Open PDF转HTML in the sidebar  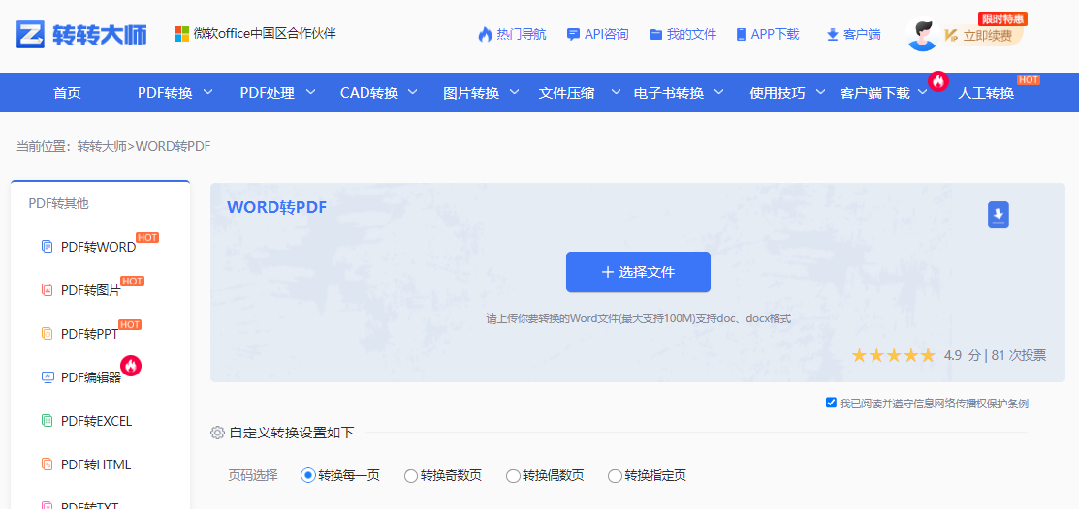[96, 465]
